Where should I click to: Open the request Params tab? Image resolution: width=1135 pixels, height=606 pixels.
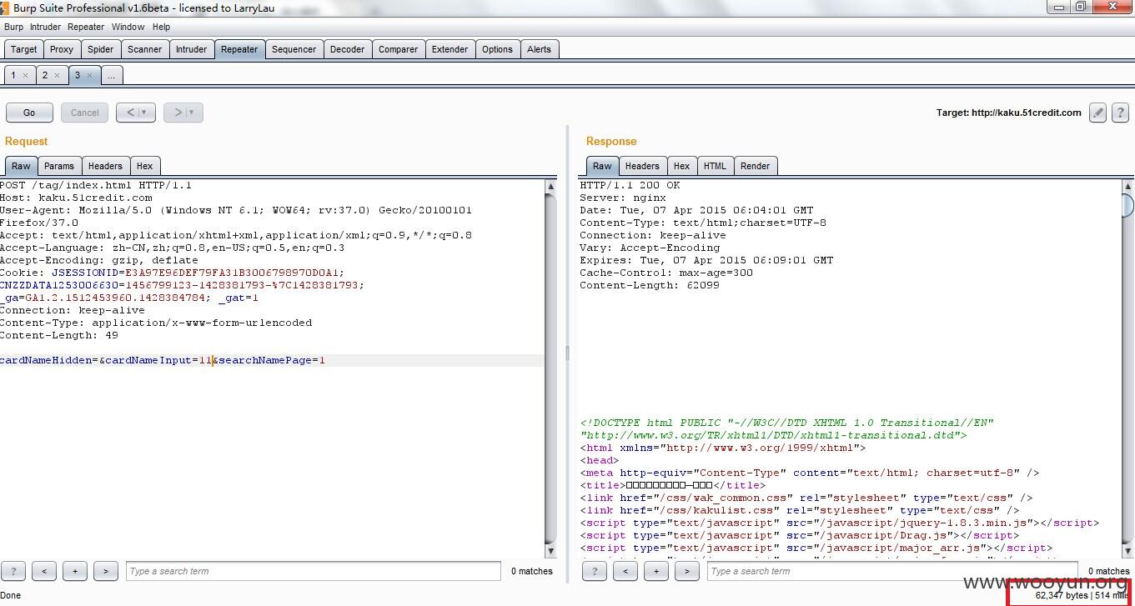(59, 166)
